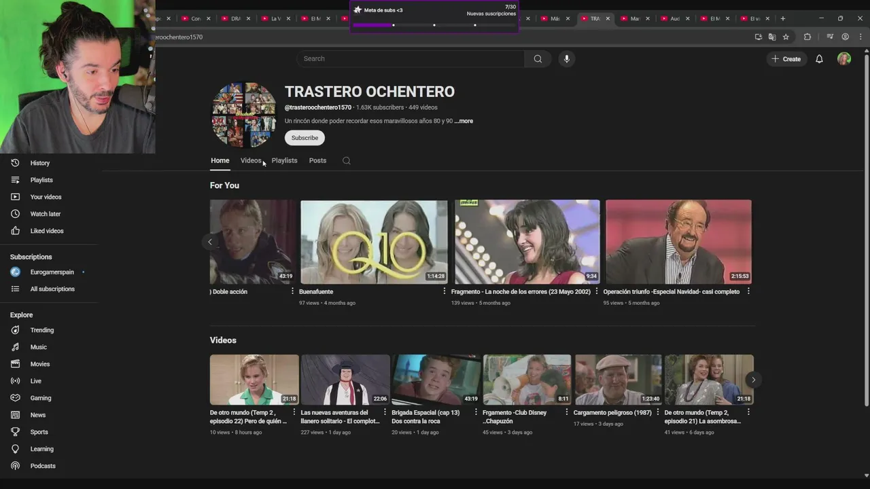This screenshot has height=489, width=870.
Task: Open All subscriptions list
Action: pos(52,289)
